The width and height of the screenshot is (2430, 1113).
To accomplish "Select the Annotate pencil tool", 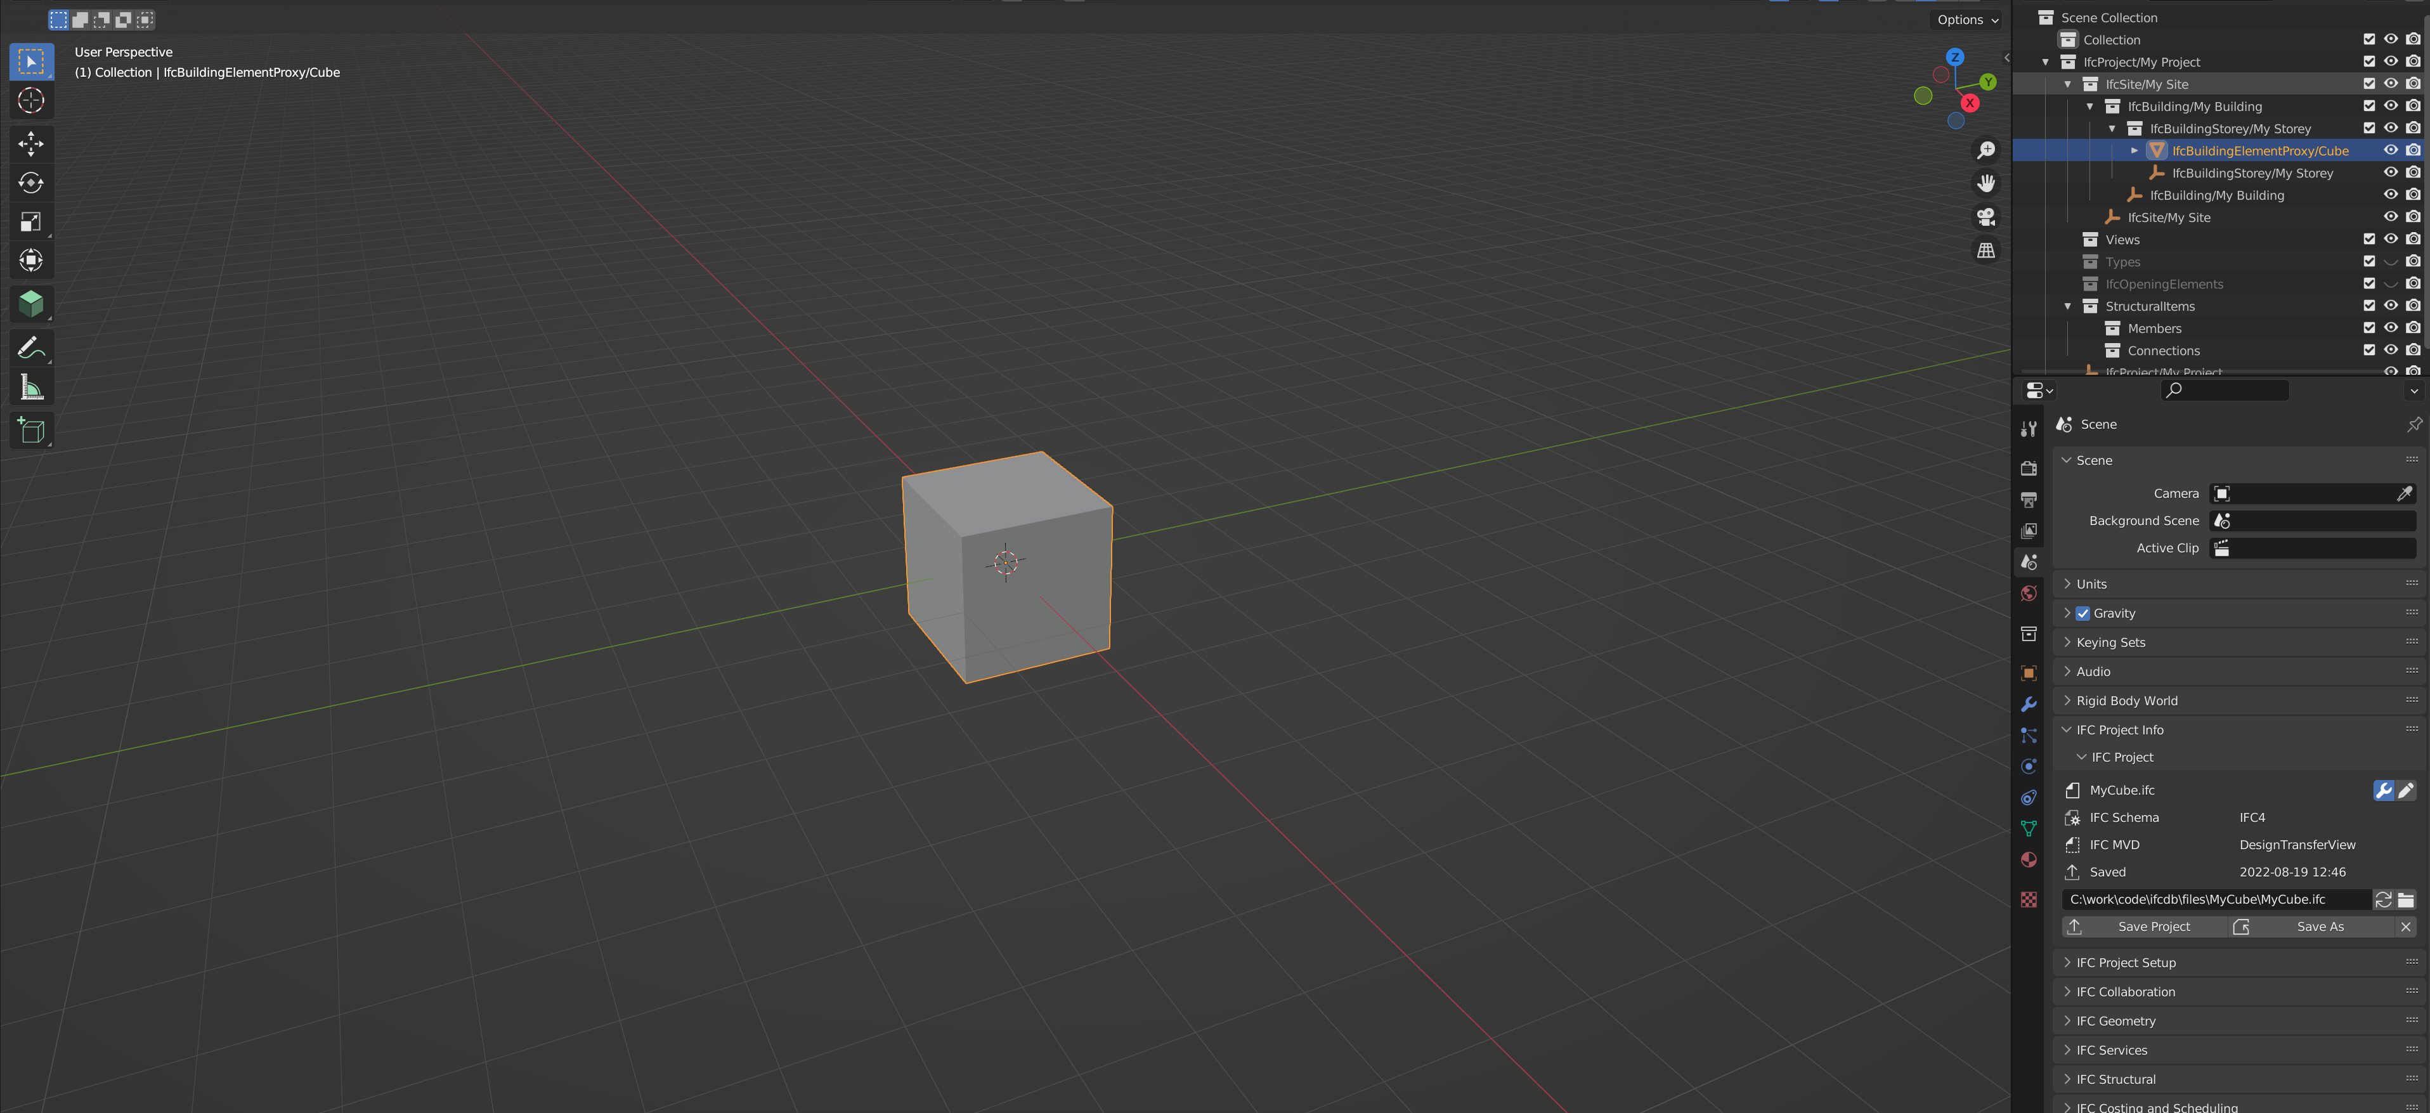I will coord(31,347).
